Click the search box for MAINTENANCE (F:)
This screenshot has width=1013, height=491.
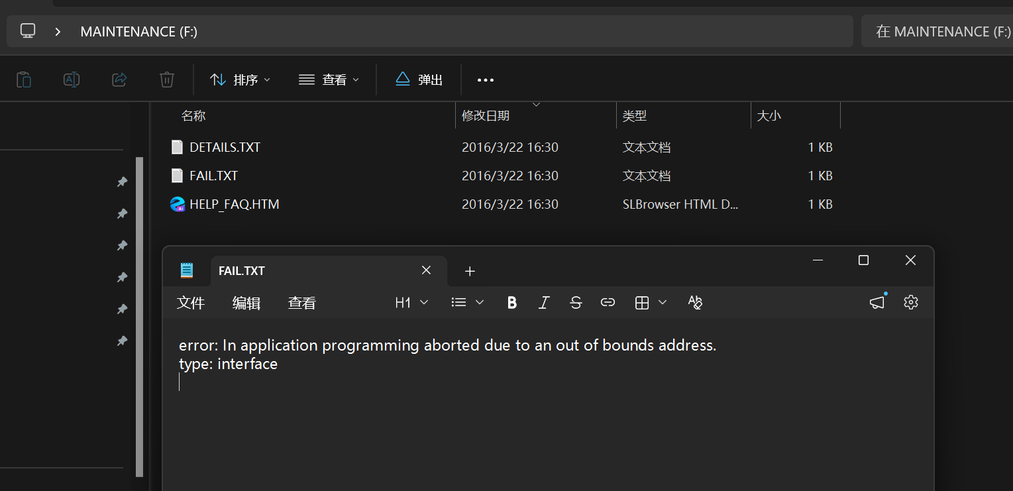tap(937, 31)
